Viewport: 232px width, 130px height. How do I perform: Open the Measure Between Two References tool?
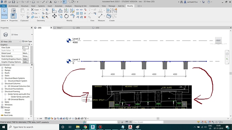(x=101, y=16)
